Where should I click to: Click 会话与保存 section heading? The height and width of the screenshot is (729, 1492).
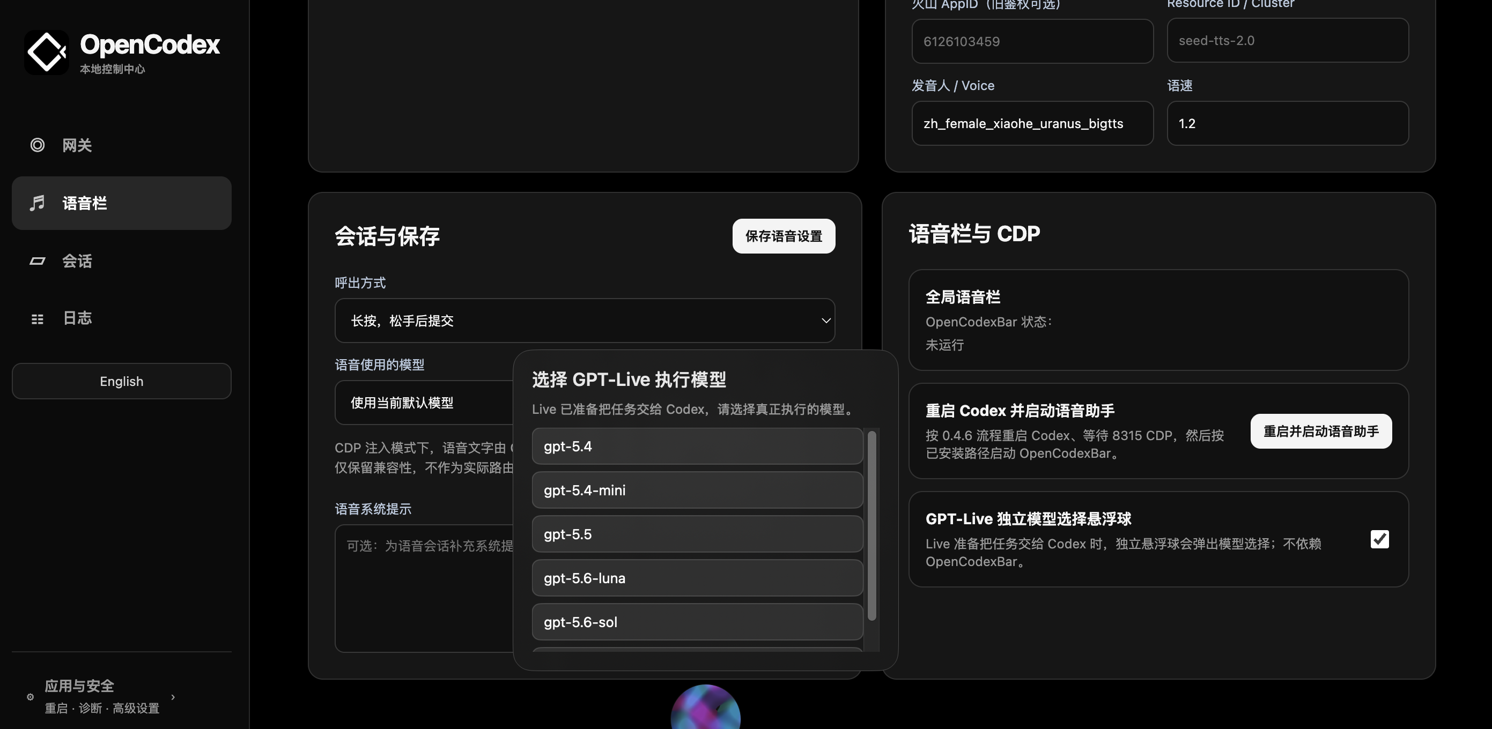pos(387,236)
